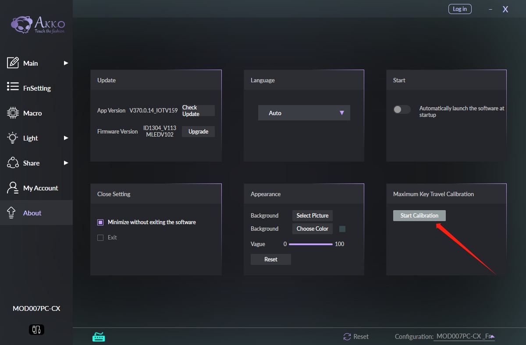Click the Main pencil icon in sidebar
The height and width of the screenshot is (345, 526).
pyautogui.click(x=13, y=63)
